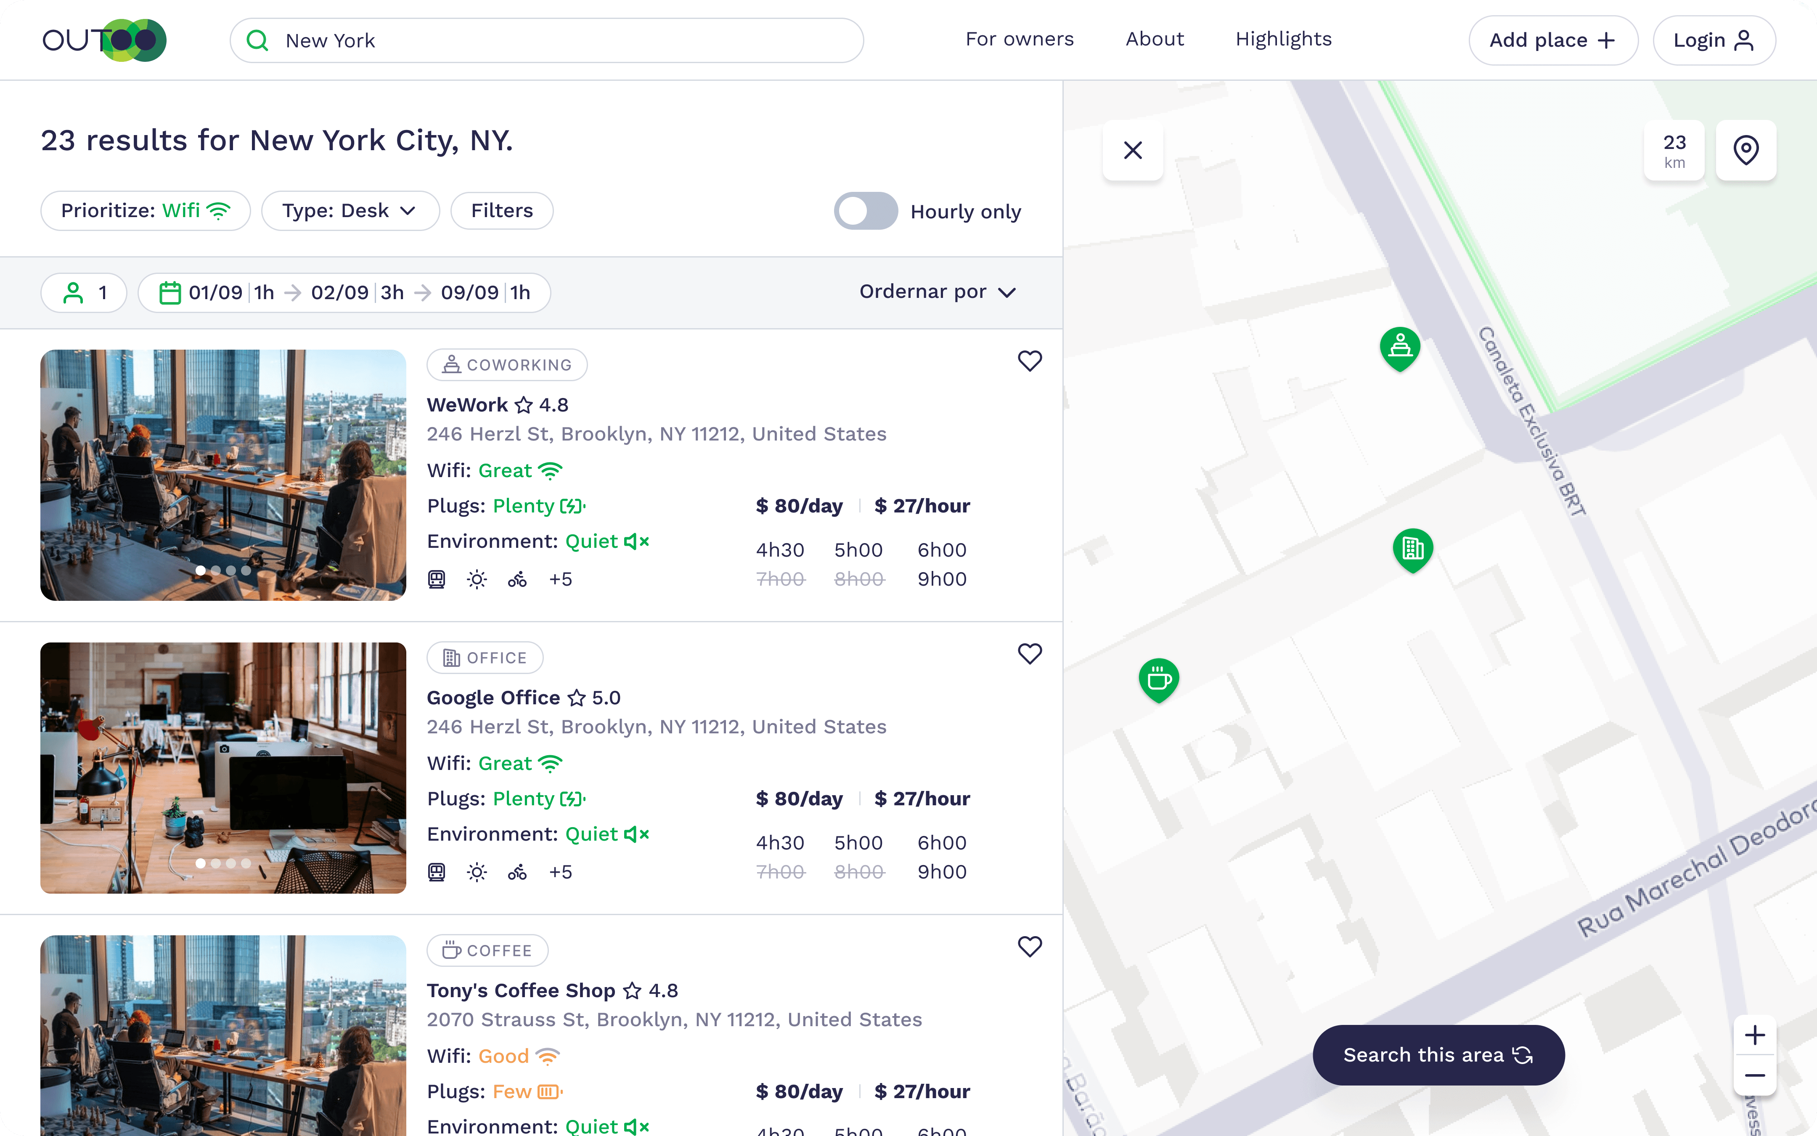
Task: Click the COFFEE tag on Tony's
Action: point(487,950)
